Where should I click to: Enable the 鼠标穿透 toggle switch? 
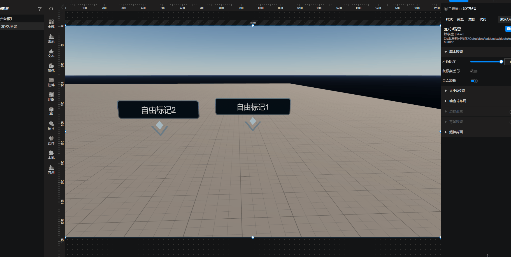point(474,71)
